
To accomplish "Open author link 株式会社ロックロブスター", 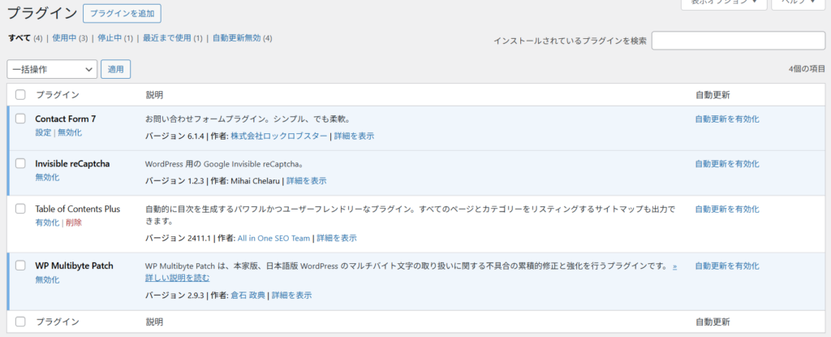I will pos(279,136).
